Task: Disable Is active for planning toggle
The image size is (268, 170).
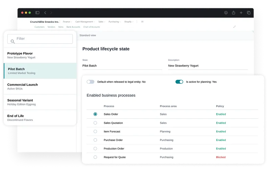Action: pyautogui.click(x=179, y=82)
